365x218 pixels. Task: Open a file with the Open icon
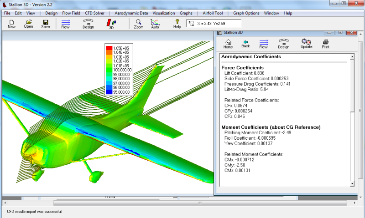click(28, 24)
